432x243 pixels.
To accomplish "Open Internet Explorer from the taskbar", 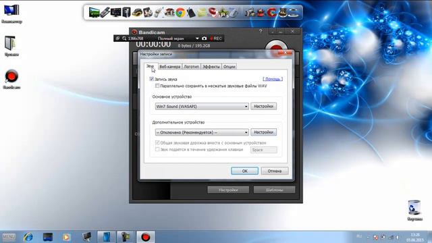I will pyautogui.click(x=28, y=237).
